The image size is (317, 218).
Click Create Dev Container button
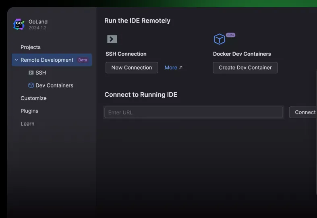[x=245, y=68]
